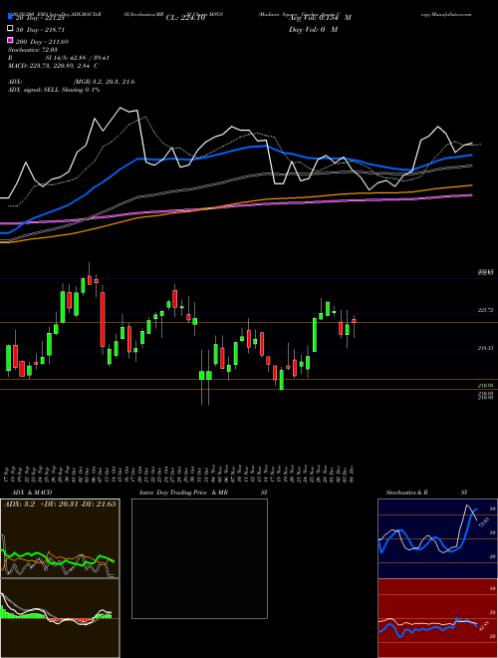Click the 223.72 price level label

click(485, 310)
